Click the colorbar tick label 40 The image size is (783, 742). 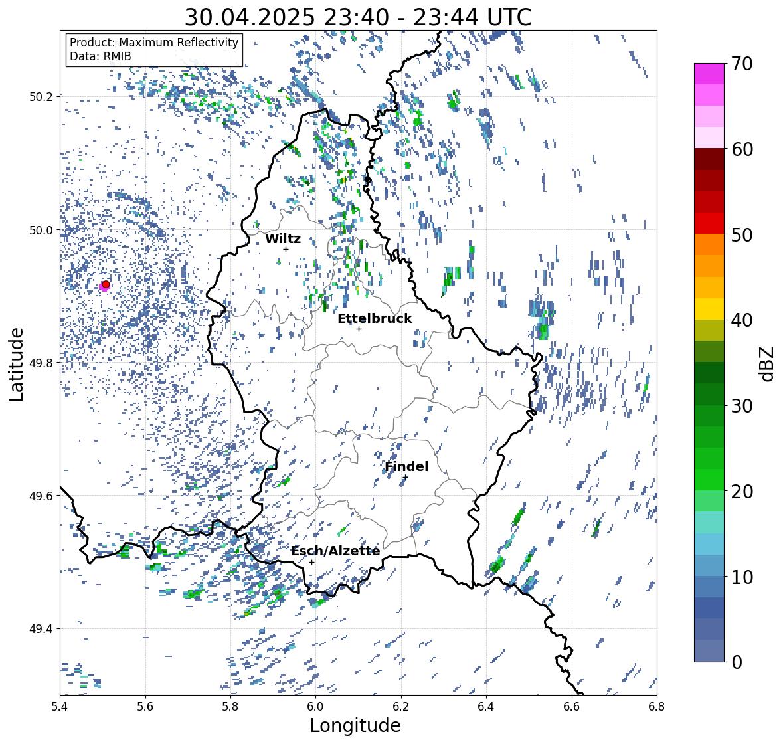pyautogui.click(x=742, y=320)
